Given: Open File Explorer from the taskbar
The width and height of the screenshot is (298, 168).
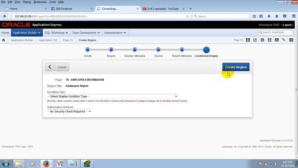Looking at the screenshot, I should (x=19, y=164).
